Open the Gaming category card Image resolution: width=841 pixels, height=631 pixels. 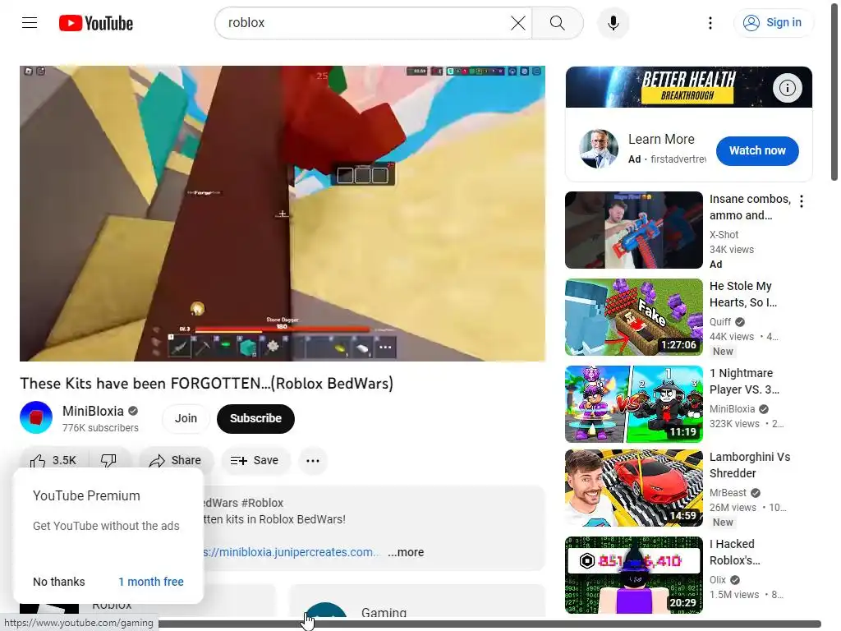click(x=417, y=601)
